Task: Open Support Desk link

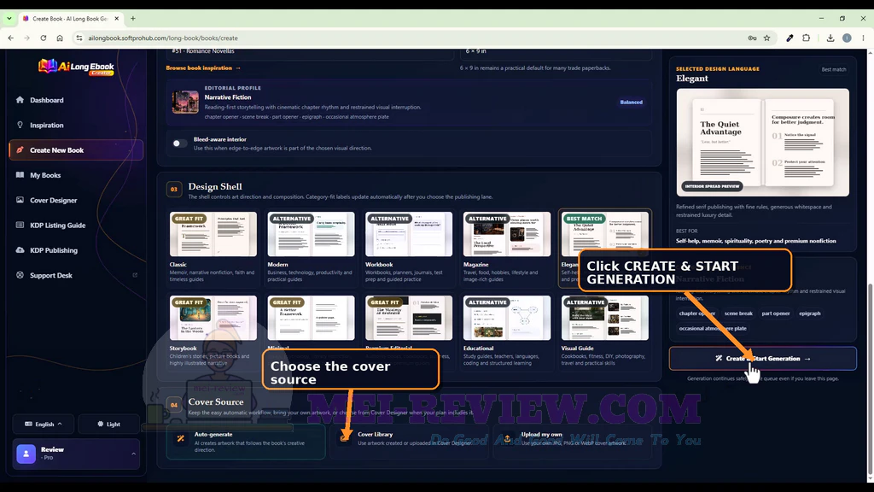Action: pos(50,276)
